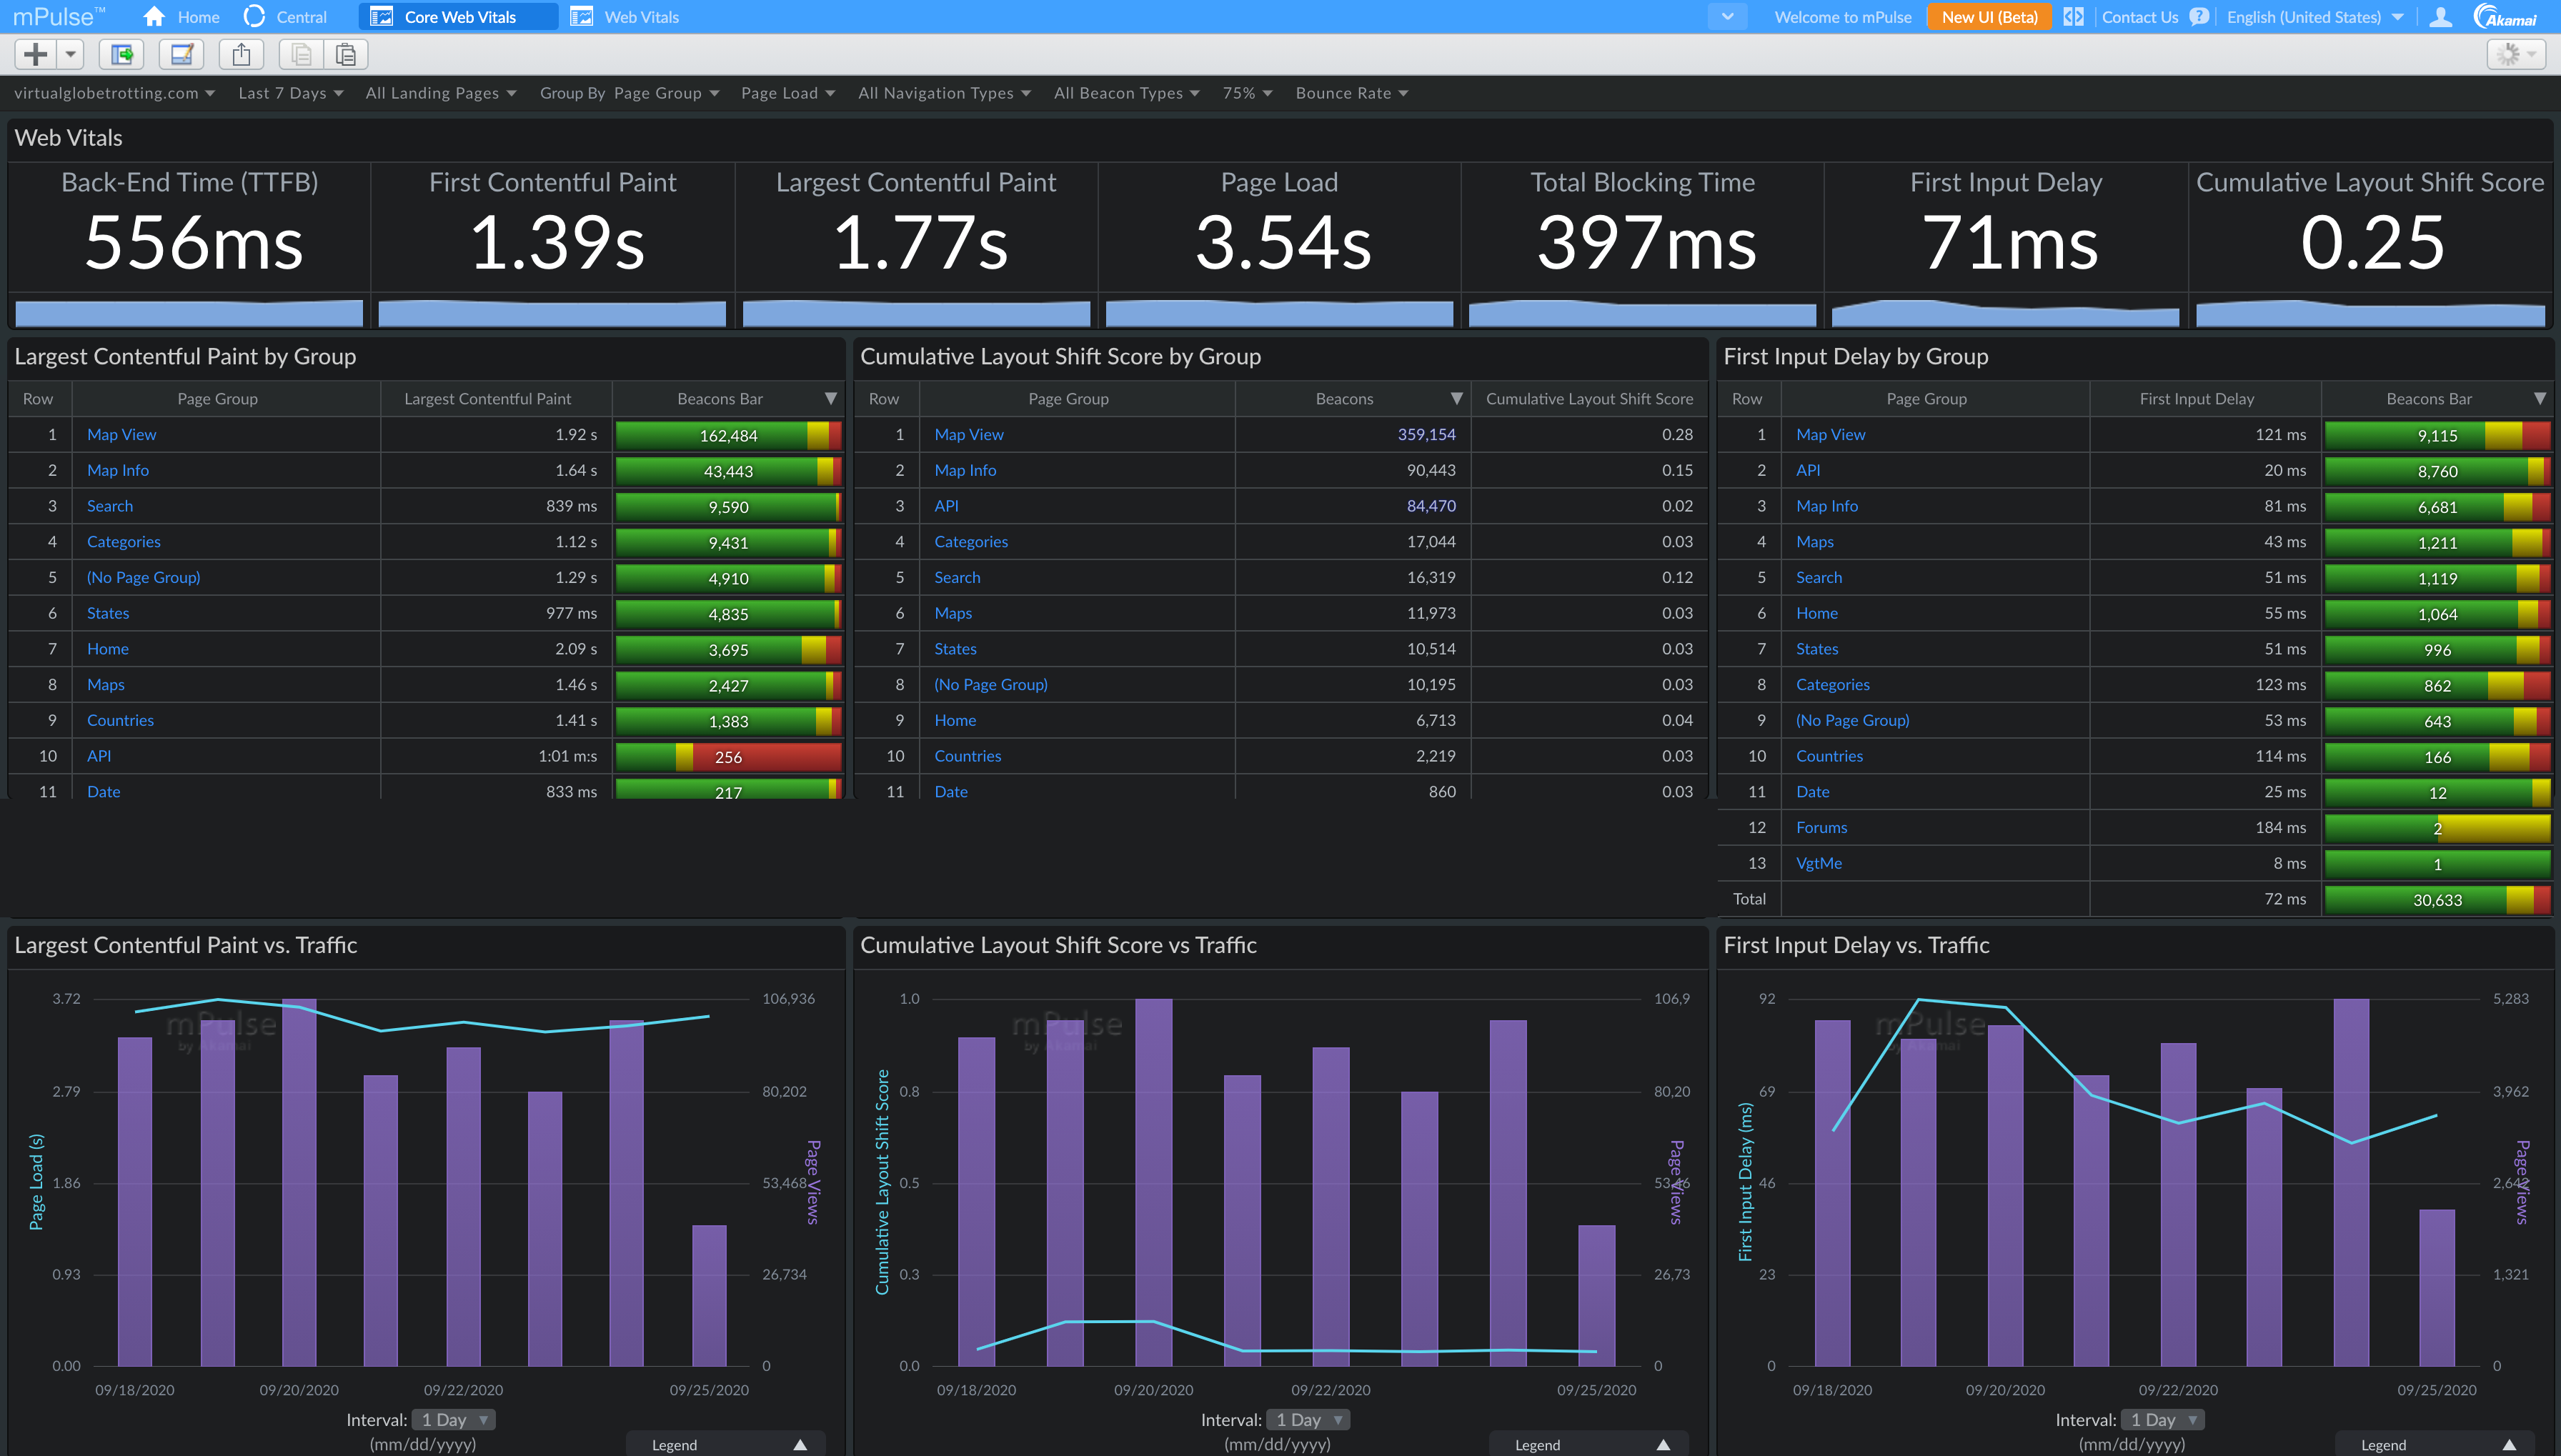Click sort arrow on LCP table Beacons Bar column

pyautogui.click(x=830, y=399)
